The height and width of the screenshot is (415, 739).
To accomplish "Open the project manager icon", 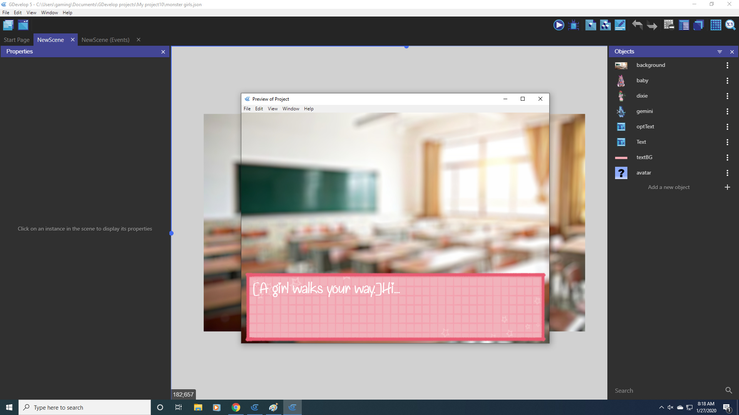I will click(8, 25).
